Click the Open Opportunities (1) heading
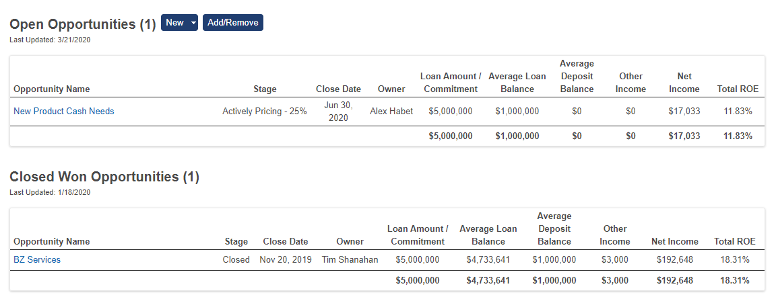Viewport: 776px width, 303px height. [x=83, y=24]
